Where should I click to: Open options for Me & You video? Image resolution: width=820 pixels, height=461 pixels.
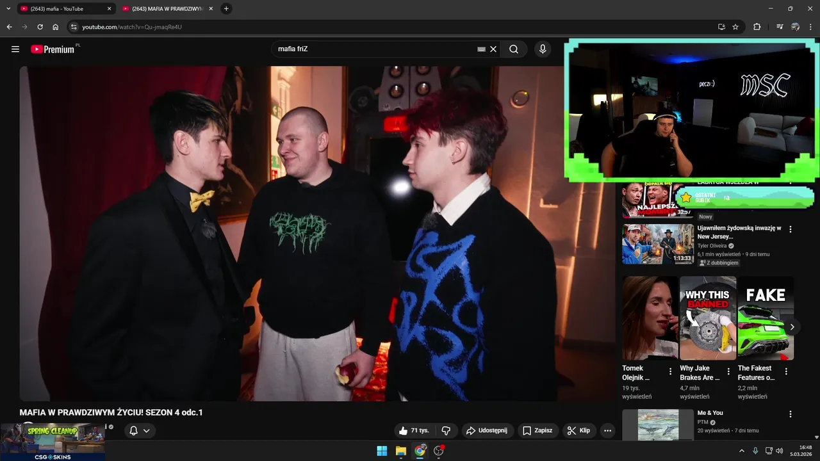tap(791, 414)
